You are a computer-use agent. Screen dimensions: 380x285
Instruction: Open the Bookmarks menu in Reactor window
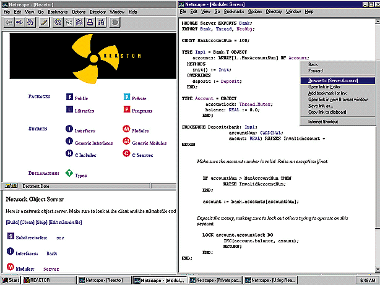(x=58, y=12)
